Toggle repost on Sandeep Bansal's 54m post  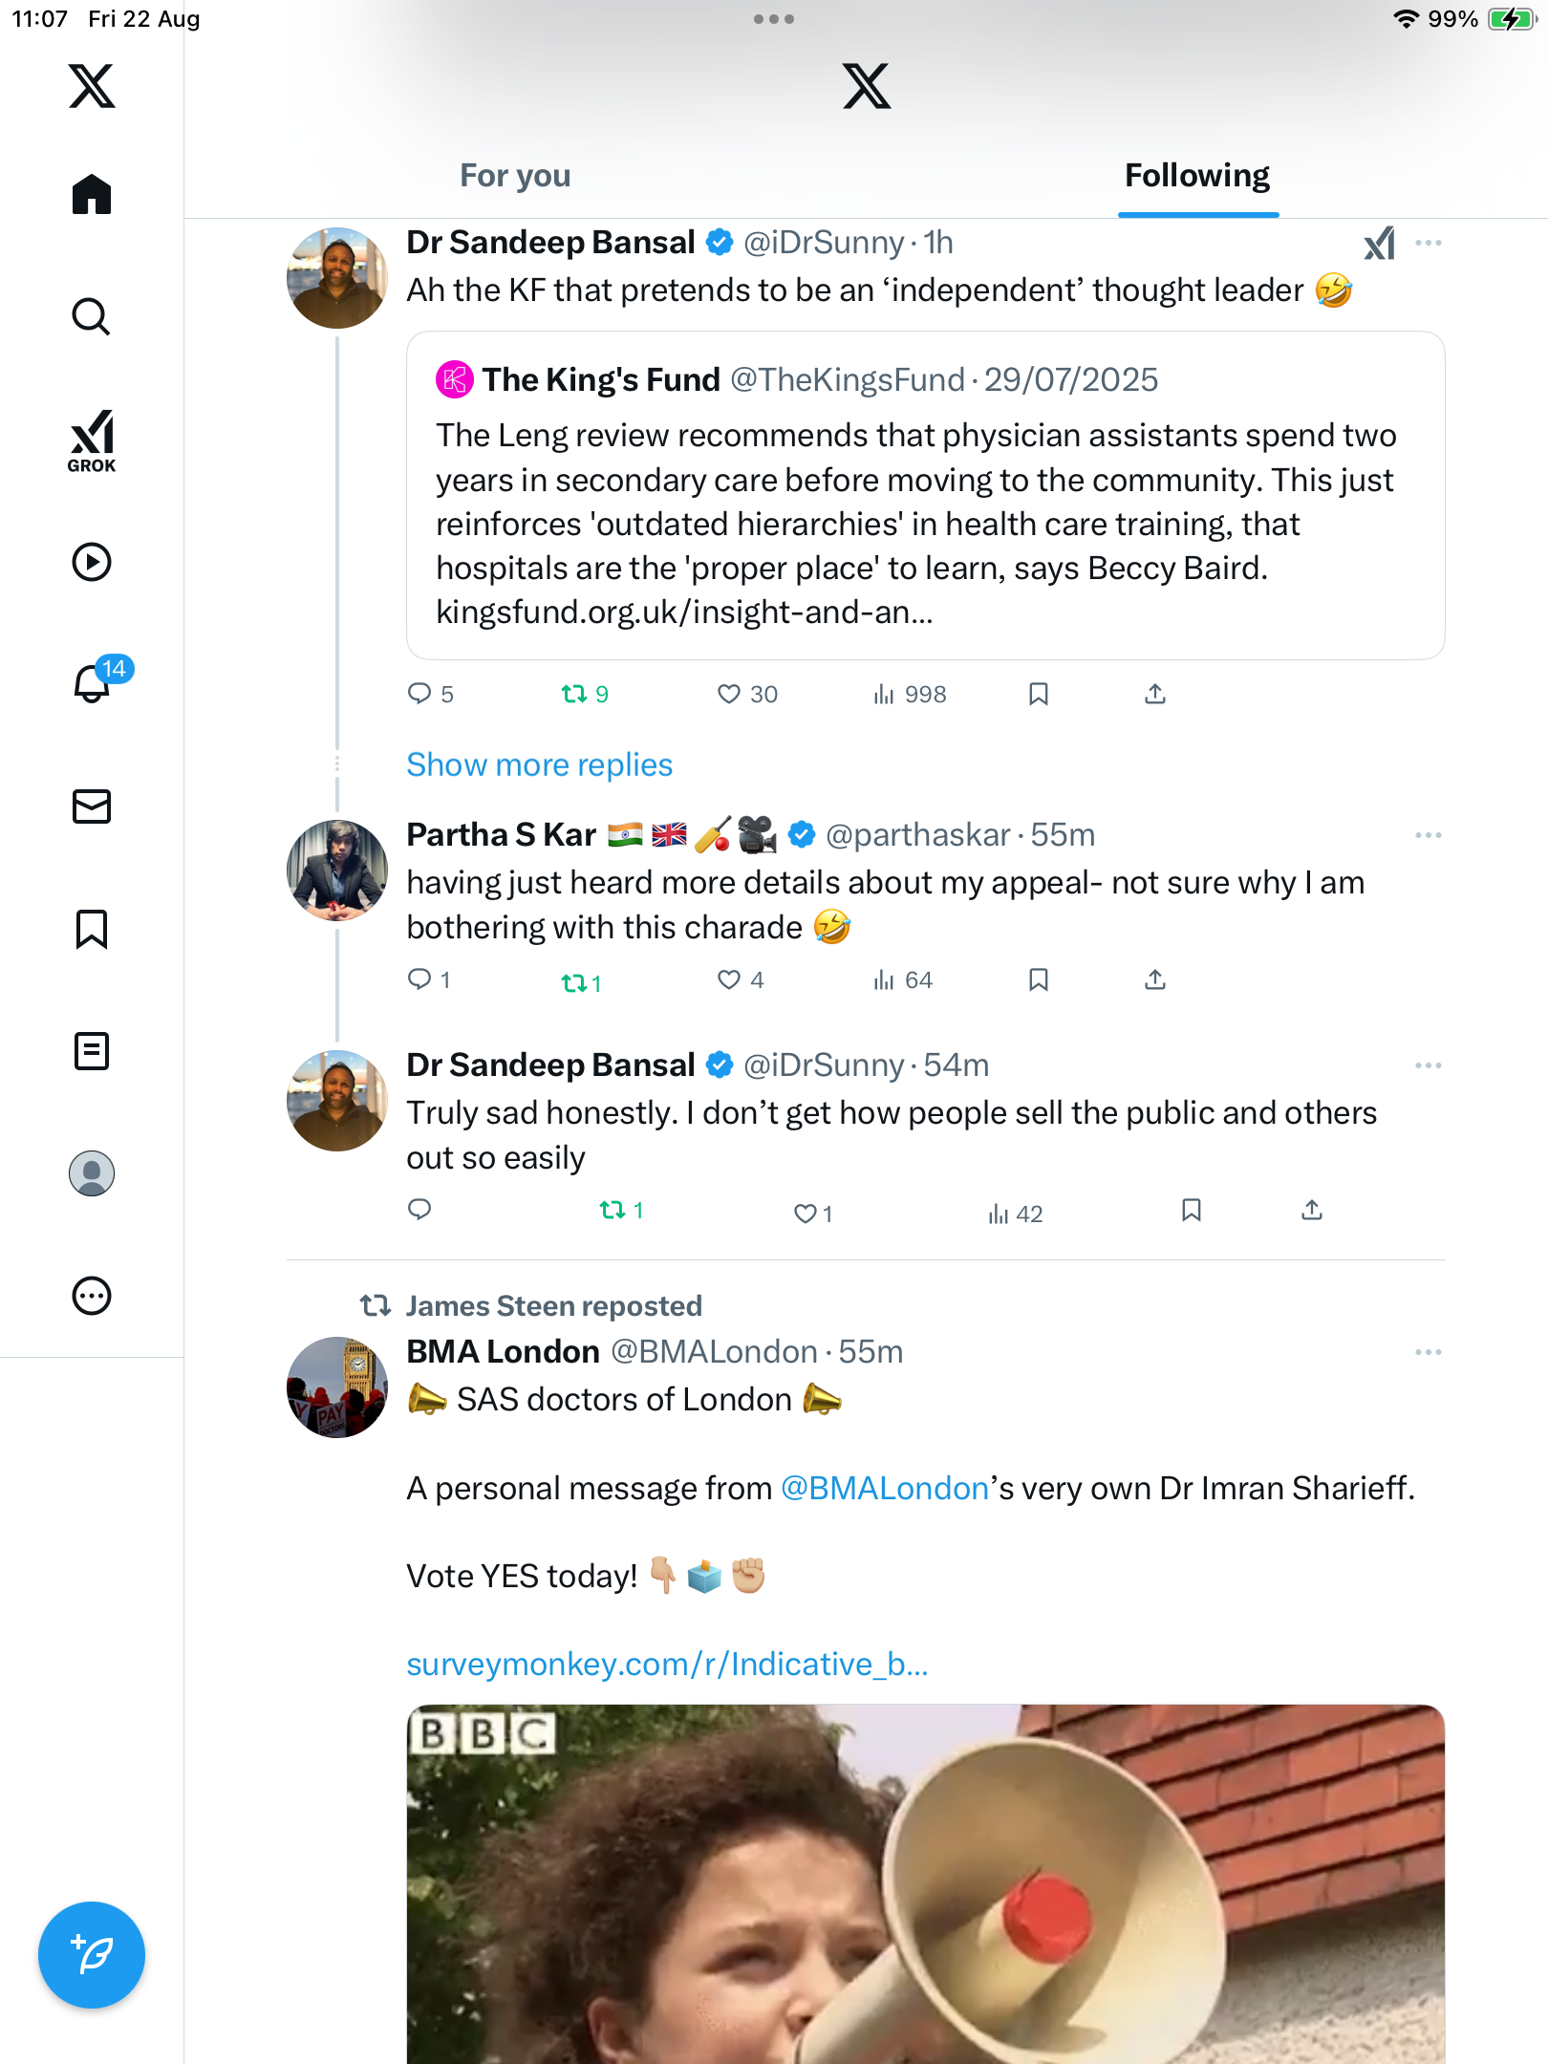pos(613,1211)
